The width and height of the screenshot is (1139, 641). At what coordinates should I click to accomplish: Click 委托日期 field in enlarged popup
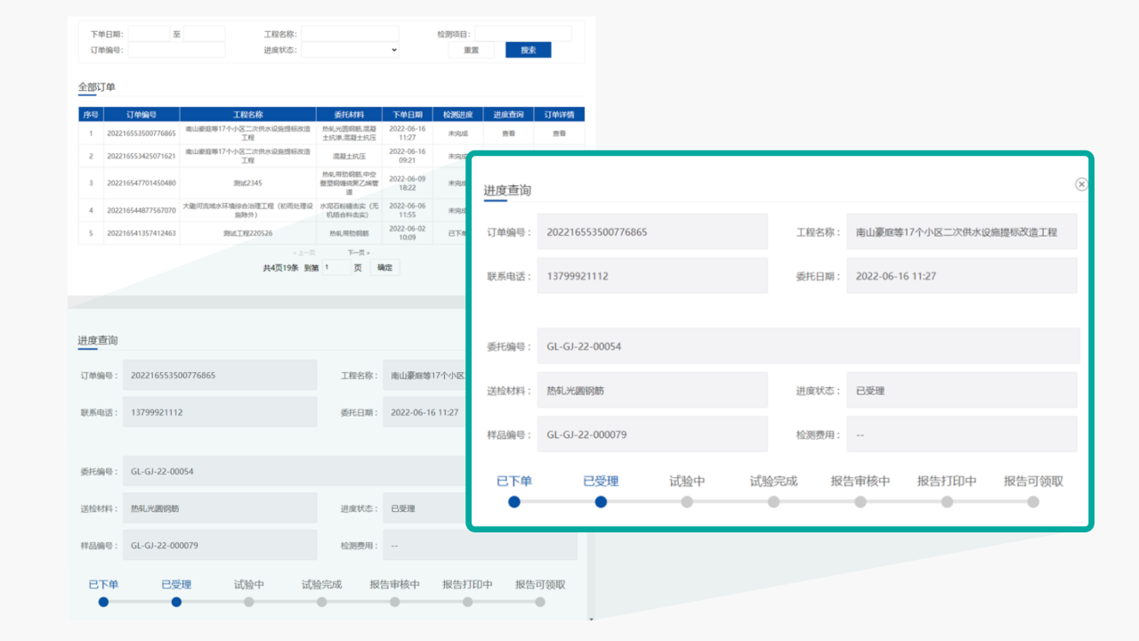[962, 276]
